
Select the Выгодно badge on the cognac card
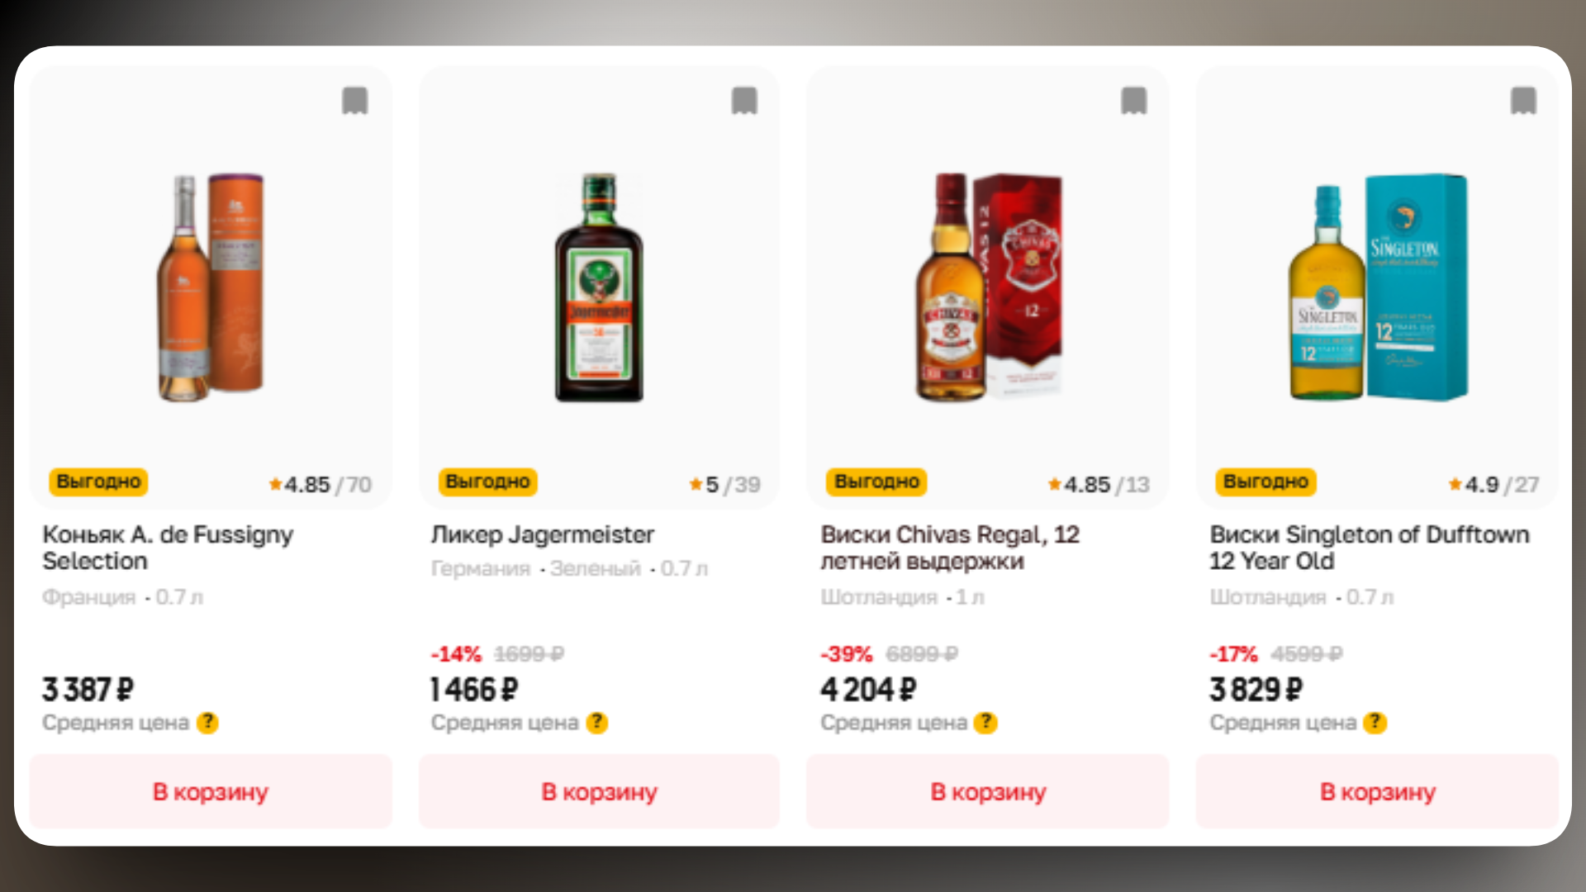(x=97, y=482)
